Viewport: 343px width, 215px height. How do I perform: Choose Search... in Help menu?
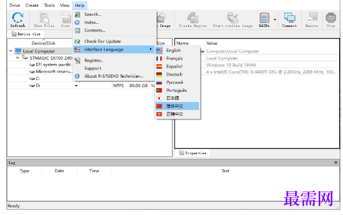(x=115, y=14)
